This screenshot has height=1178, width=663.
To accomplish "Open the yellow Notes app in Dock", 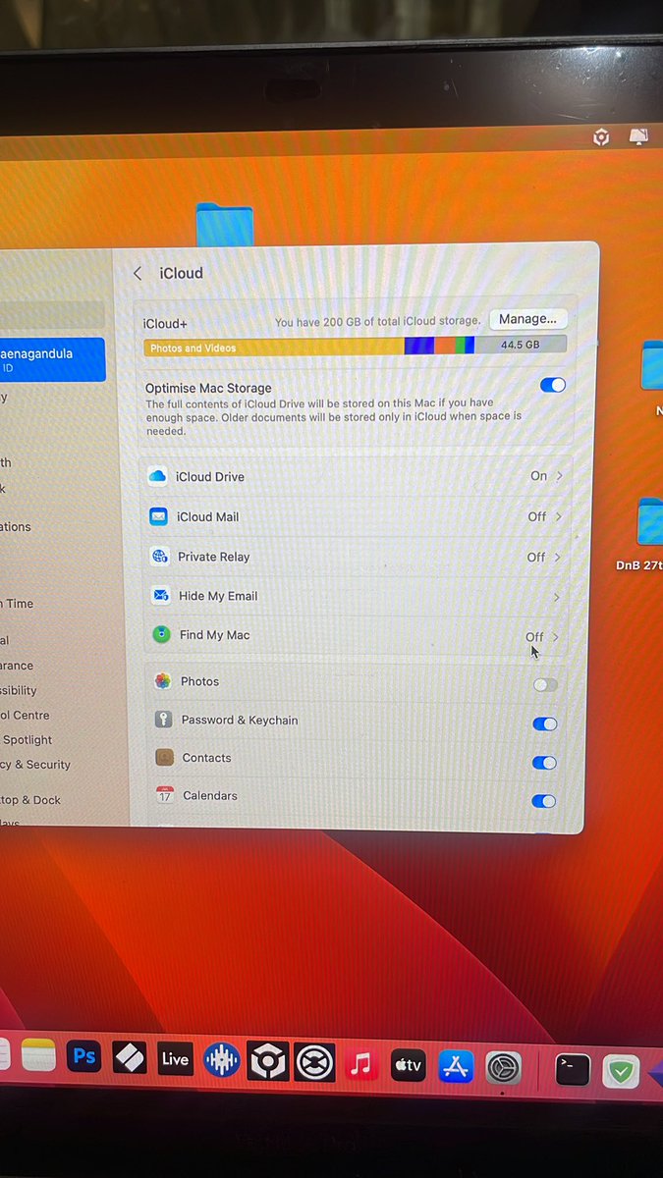I will click(x=38, y=1055).
